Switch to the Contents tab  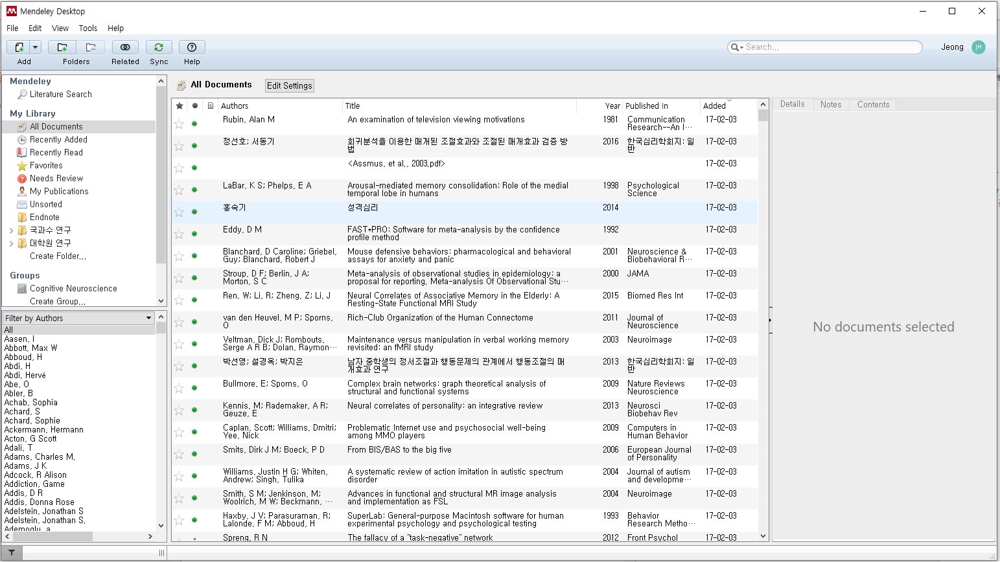(873, 104)
